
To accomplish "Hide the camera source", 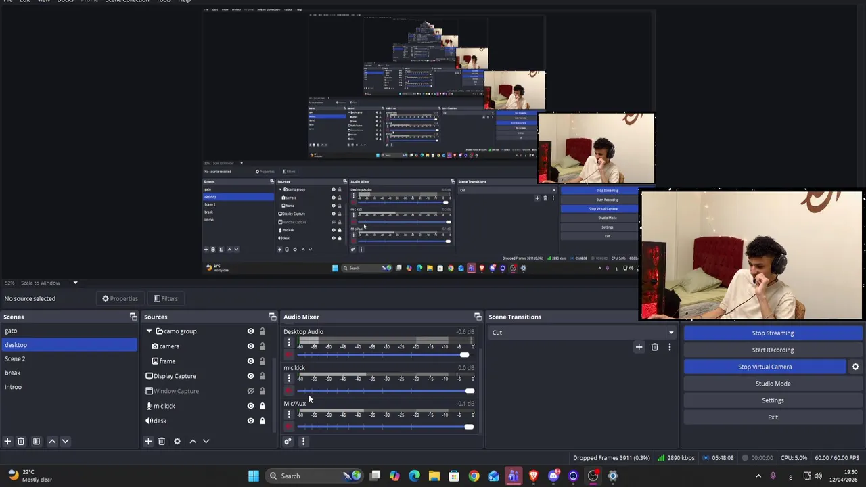I will click(x=250, y=346).
